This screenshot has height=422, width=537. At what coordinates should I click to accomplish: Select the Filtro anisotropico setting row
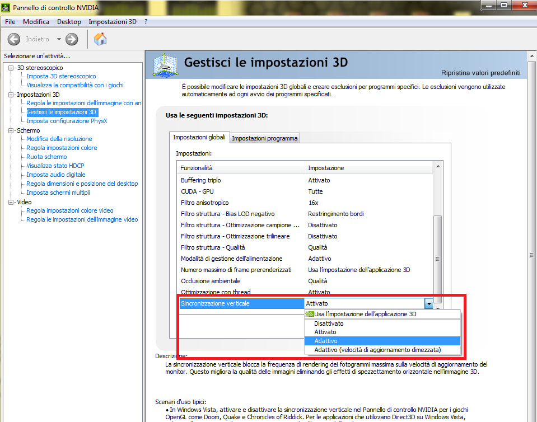pyautogui.click(x=306, y=203)
